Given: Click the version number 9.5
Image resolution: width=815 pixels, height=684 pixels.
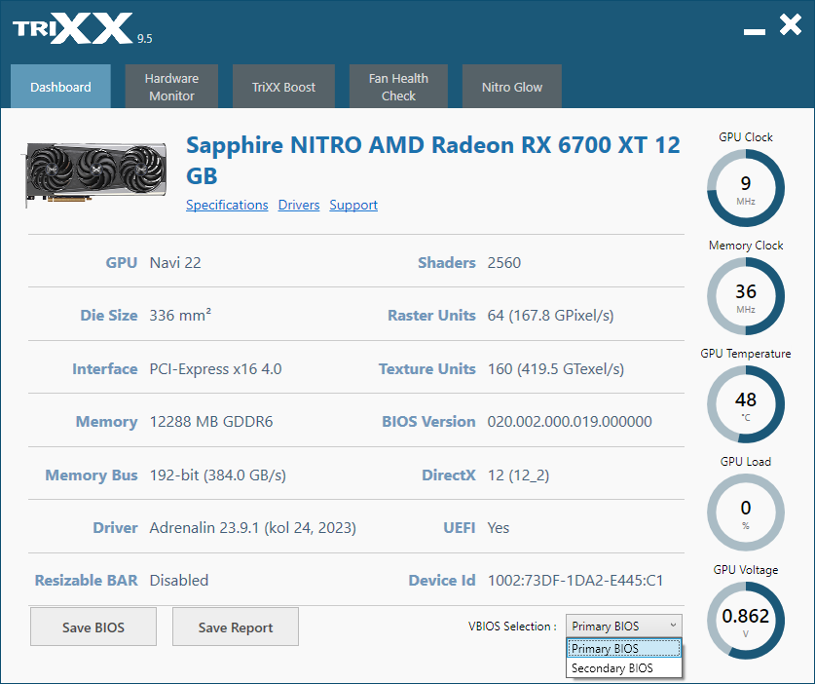Looking at the screenshot, I should [144, 39].
